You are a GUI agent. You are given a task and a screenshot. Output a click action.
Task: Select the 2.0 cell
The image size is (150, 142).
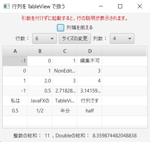(40, 81)
